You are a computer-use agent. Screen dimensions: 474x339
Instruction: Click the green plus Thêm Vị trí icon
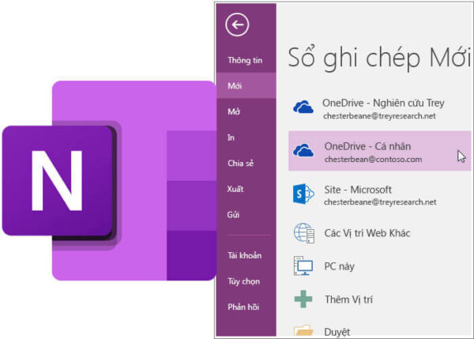coord(303,299)
